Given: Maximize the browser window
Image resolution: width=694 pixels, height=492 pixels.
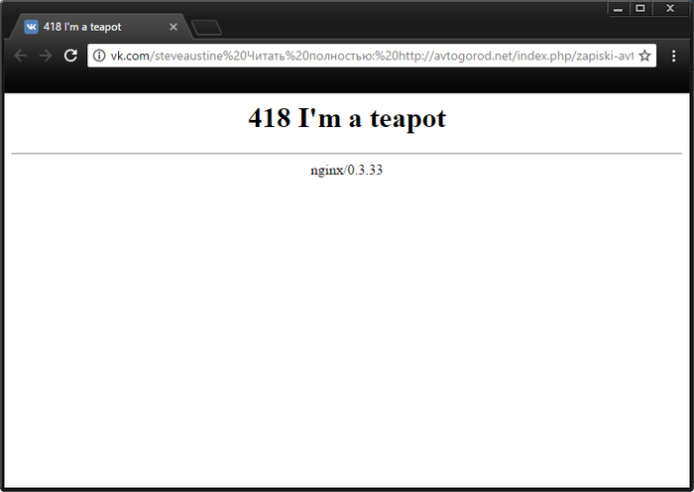Looking at the screenshot, I should pos(640,8).
